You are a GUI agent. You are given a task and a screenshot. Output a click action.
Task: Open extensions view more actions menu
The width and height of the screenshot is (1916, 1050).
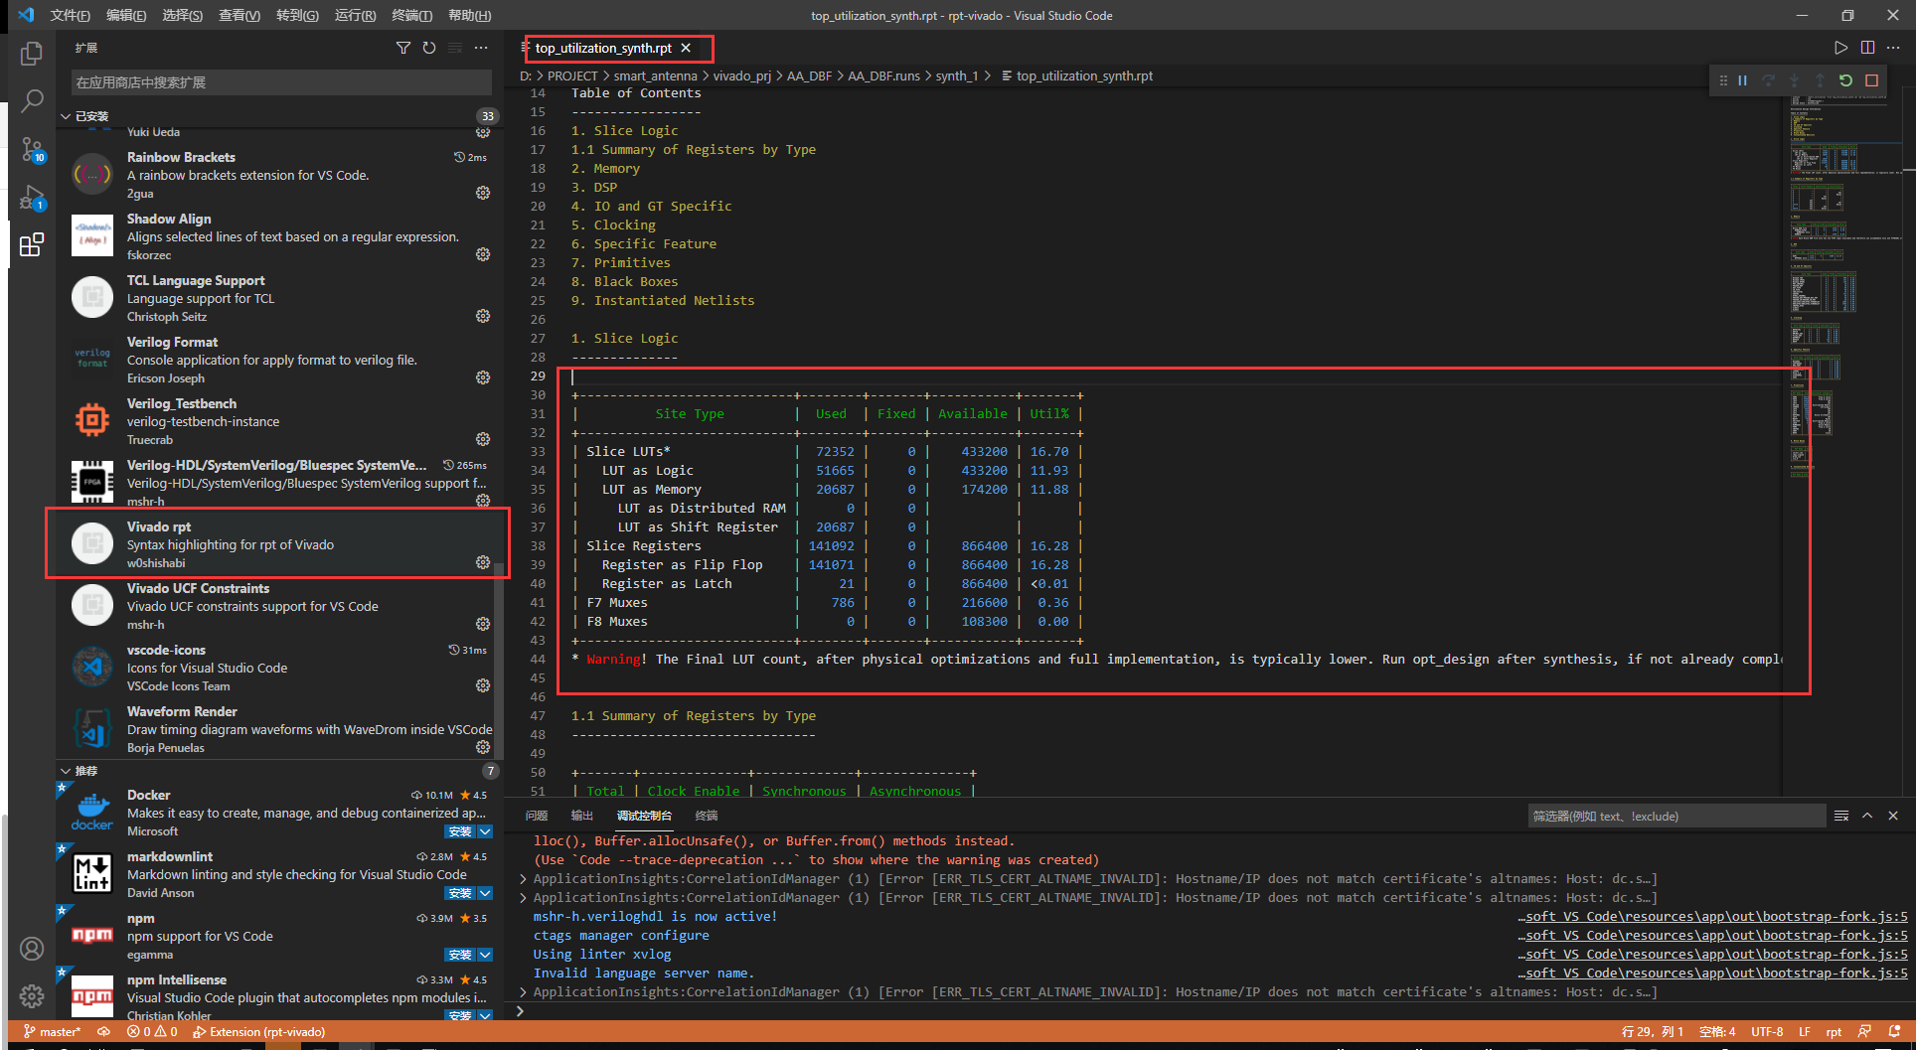(x=482, y=48)
